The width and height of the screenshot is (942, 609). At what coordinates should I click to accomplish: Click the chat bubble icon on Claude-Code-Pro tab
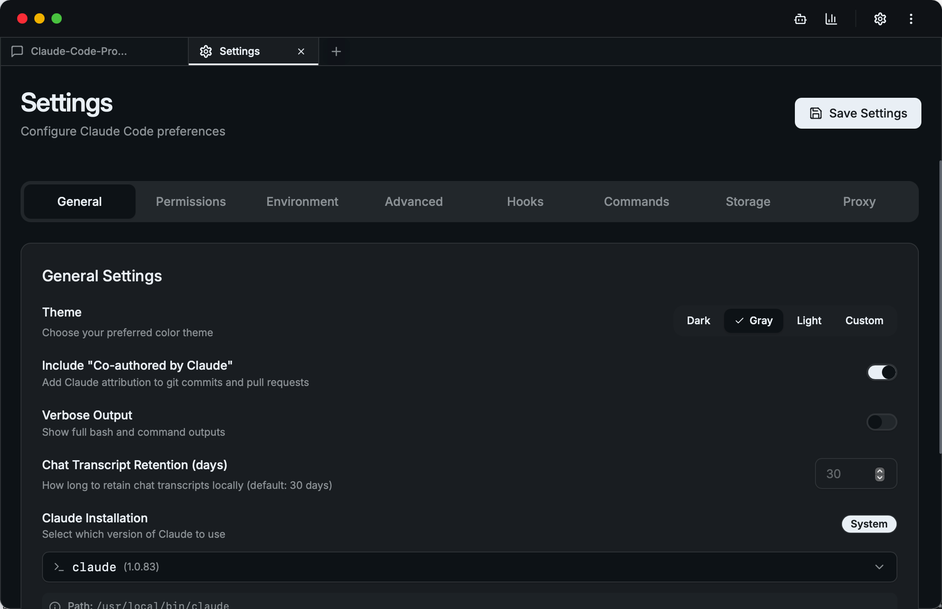[17, 51]
